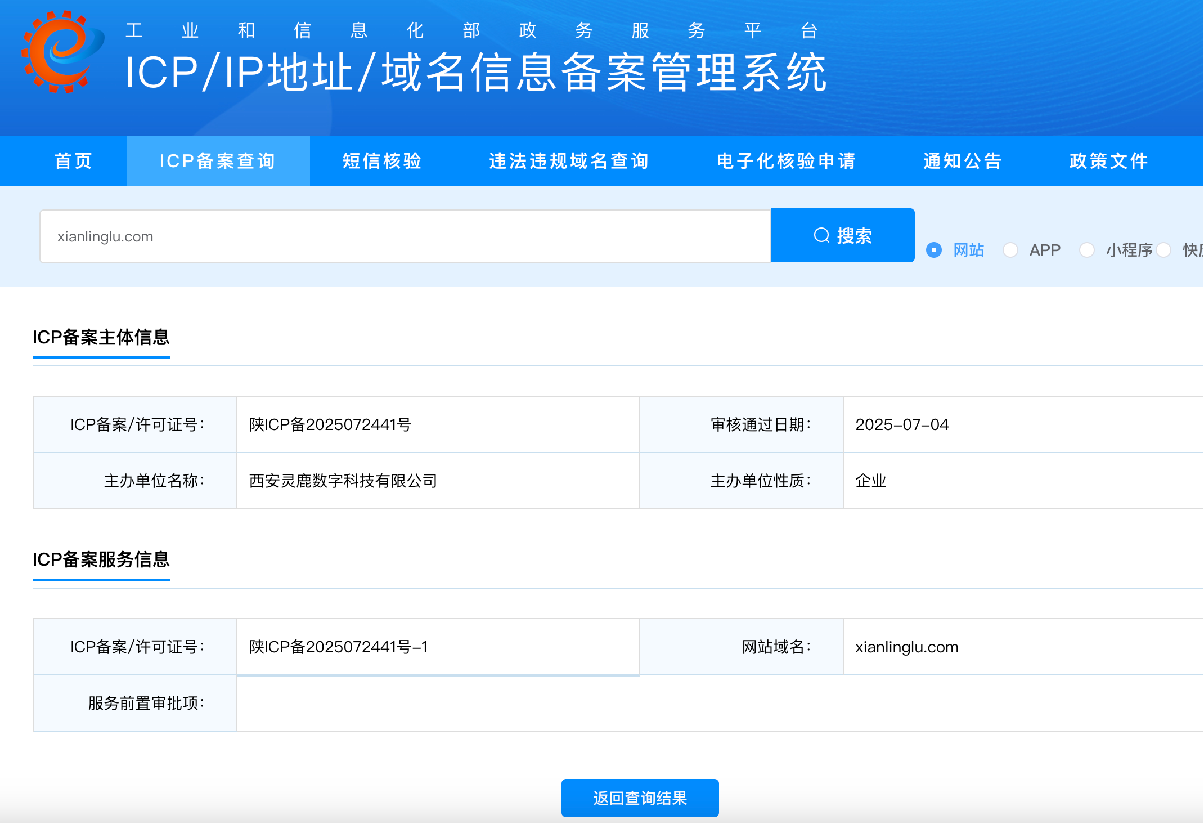Viewport: 1204px width, 824px height.
Task: Click the 返回查询结果 button
Action: (x=640, y=798)
